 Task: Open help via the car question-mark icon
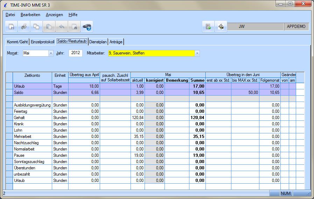tap(87, 27)
